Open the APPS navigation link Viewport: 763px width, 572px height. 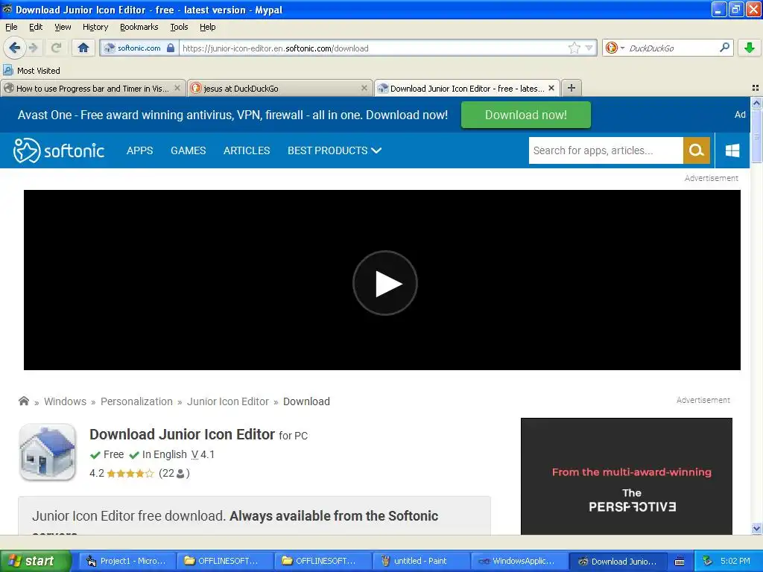(139, 150)
